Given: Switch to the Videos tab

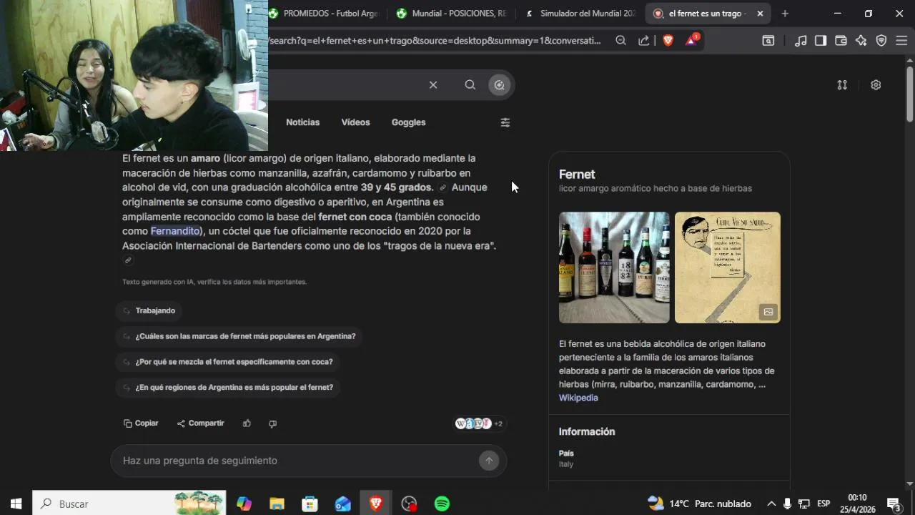Looking at the screenshot, I should coord(355,122).
